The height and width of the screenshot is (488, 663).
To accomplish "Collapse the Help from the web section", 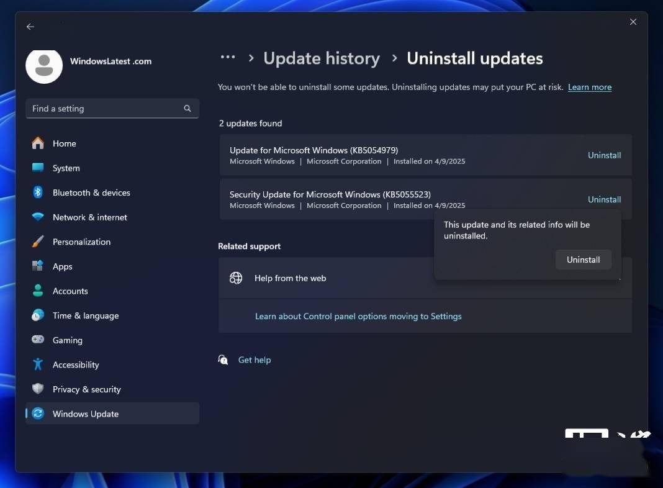I will [x=425, y=278].
